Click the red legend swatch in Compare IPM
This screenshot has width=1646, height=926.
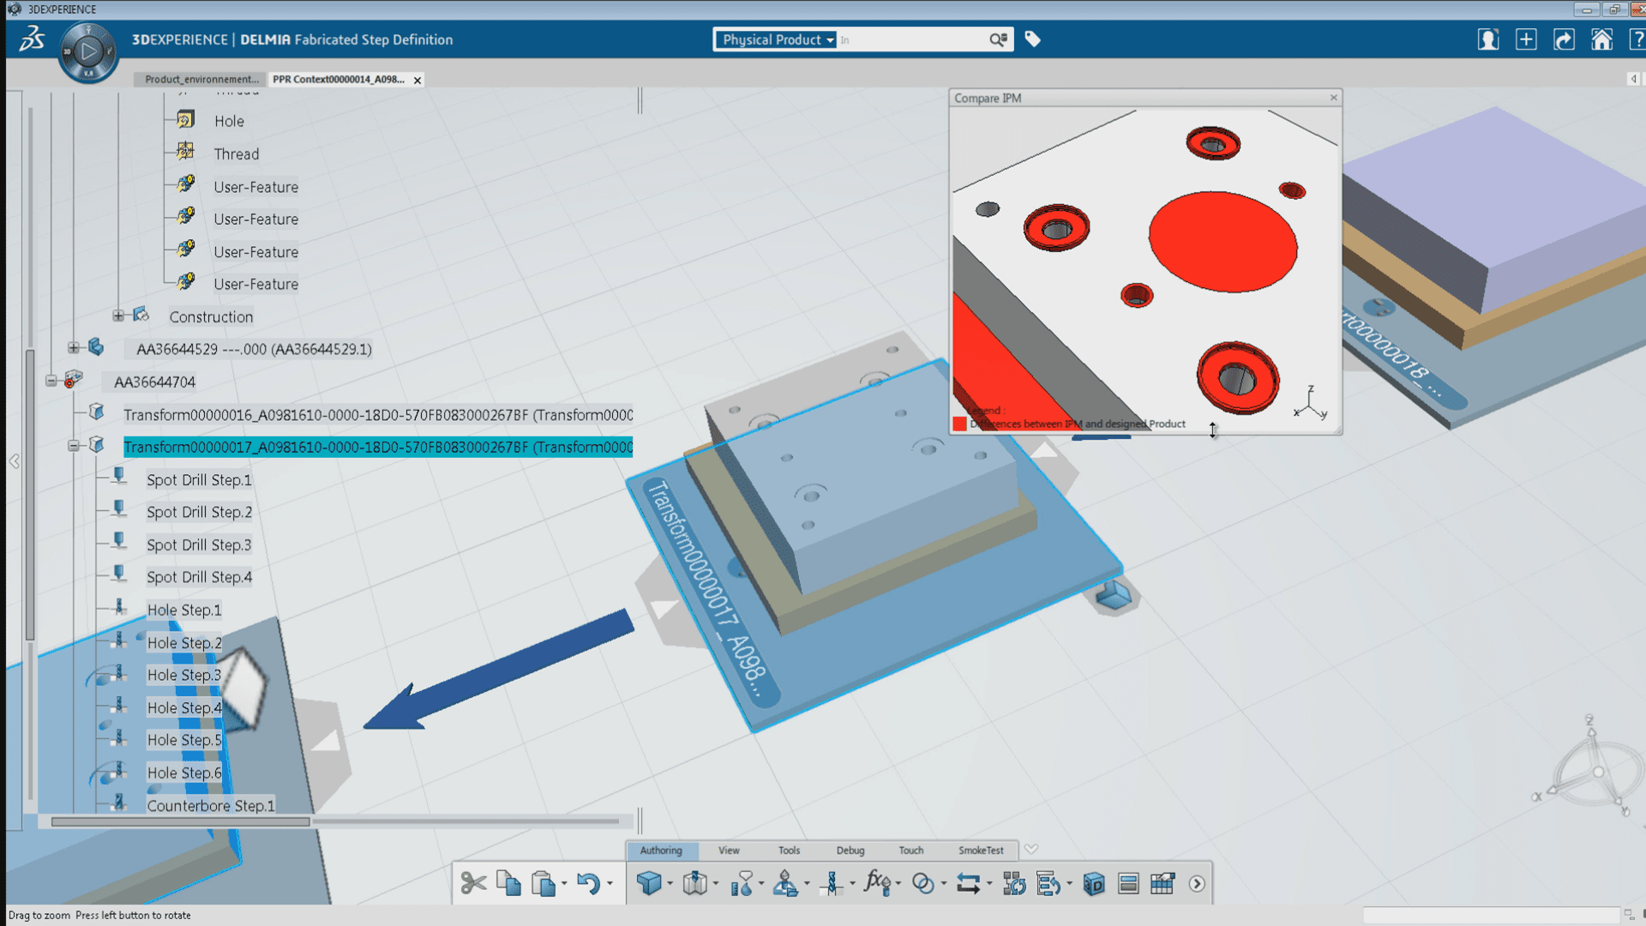pos(959,424)
